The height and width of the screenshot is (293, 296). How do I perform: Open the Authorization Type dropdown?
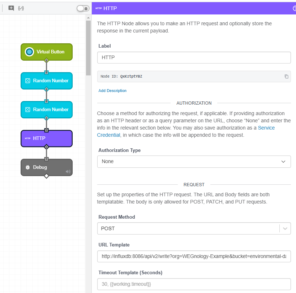[194, 162]
